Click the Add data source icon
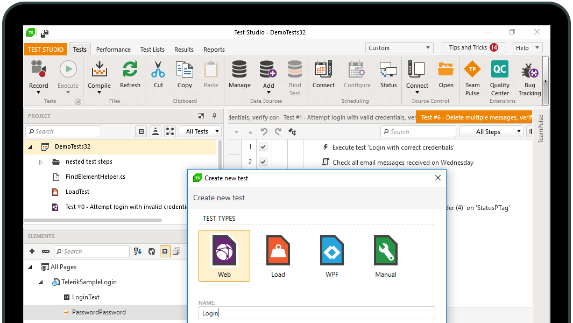 [x=268, y=69]
